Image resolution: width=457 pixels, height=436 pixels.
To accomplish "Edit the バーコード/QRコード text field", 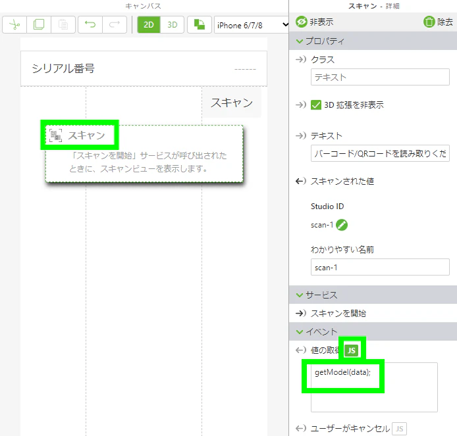I will click(380, 153).
